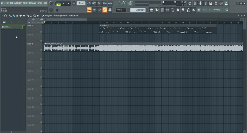Expand the pattern selector arrow left of tankman

pos(129,10)
